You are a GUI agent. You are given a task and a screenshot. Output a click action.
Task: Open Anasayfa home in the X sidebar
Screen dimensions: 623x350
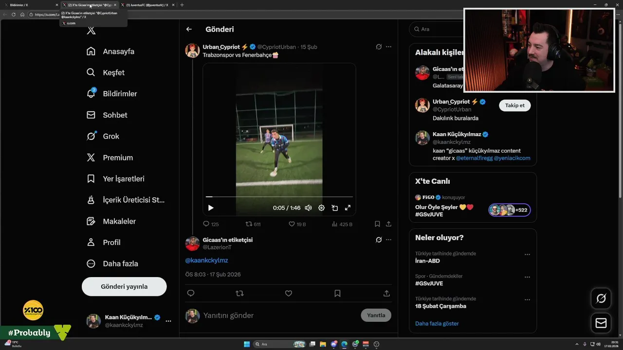pos(110,52)
